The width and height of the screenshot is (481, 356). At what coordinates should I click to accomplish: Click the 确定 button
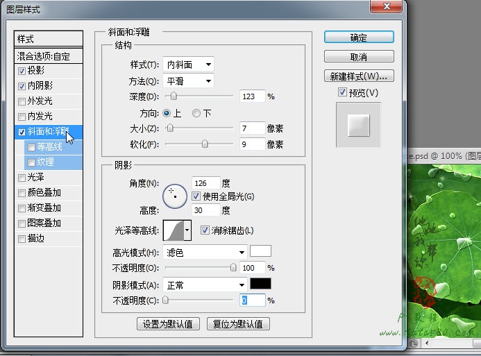click(x=359, y=37)
